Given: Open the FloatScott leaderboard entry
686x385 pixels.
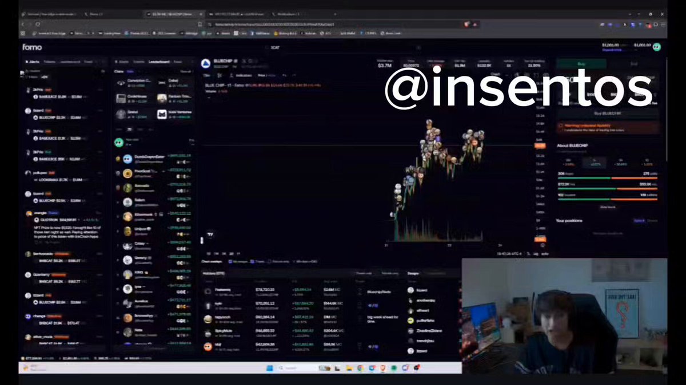Looking at the screenshot, I should coord(154,173).
